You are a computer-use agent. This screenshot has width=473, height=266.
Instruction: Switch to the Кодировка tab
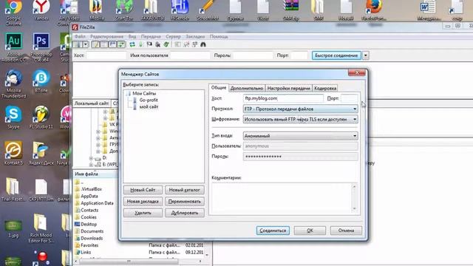pyautogui.click(x=325, y=89)
